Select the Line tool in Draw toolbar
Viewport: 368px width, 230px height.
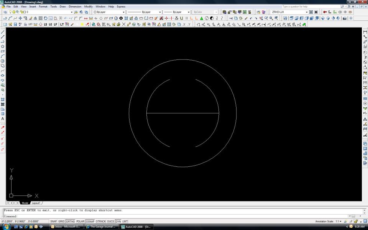(3, 32)
